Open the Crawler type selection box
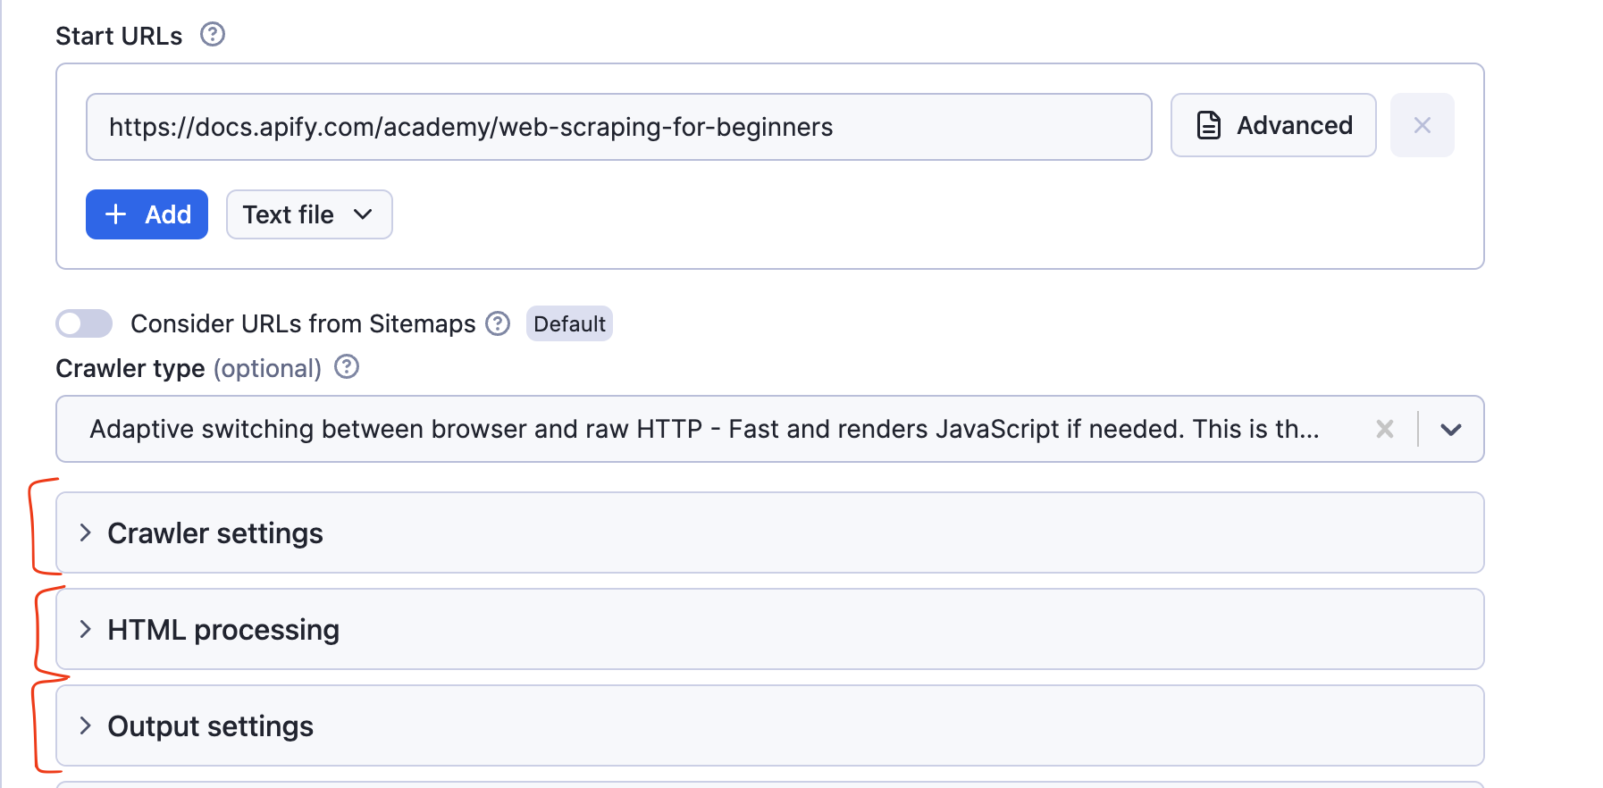This screenshot has height=788, width=1603. click(704, 430)
